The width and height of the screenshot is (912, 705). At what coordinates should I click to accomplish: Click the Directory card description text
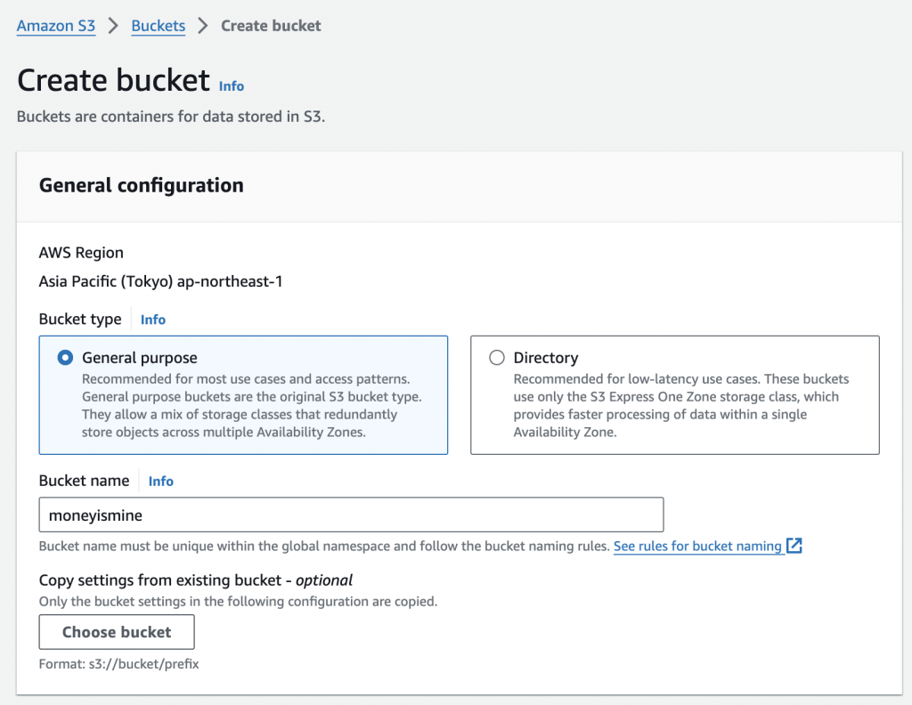680,406
